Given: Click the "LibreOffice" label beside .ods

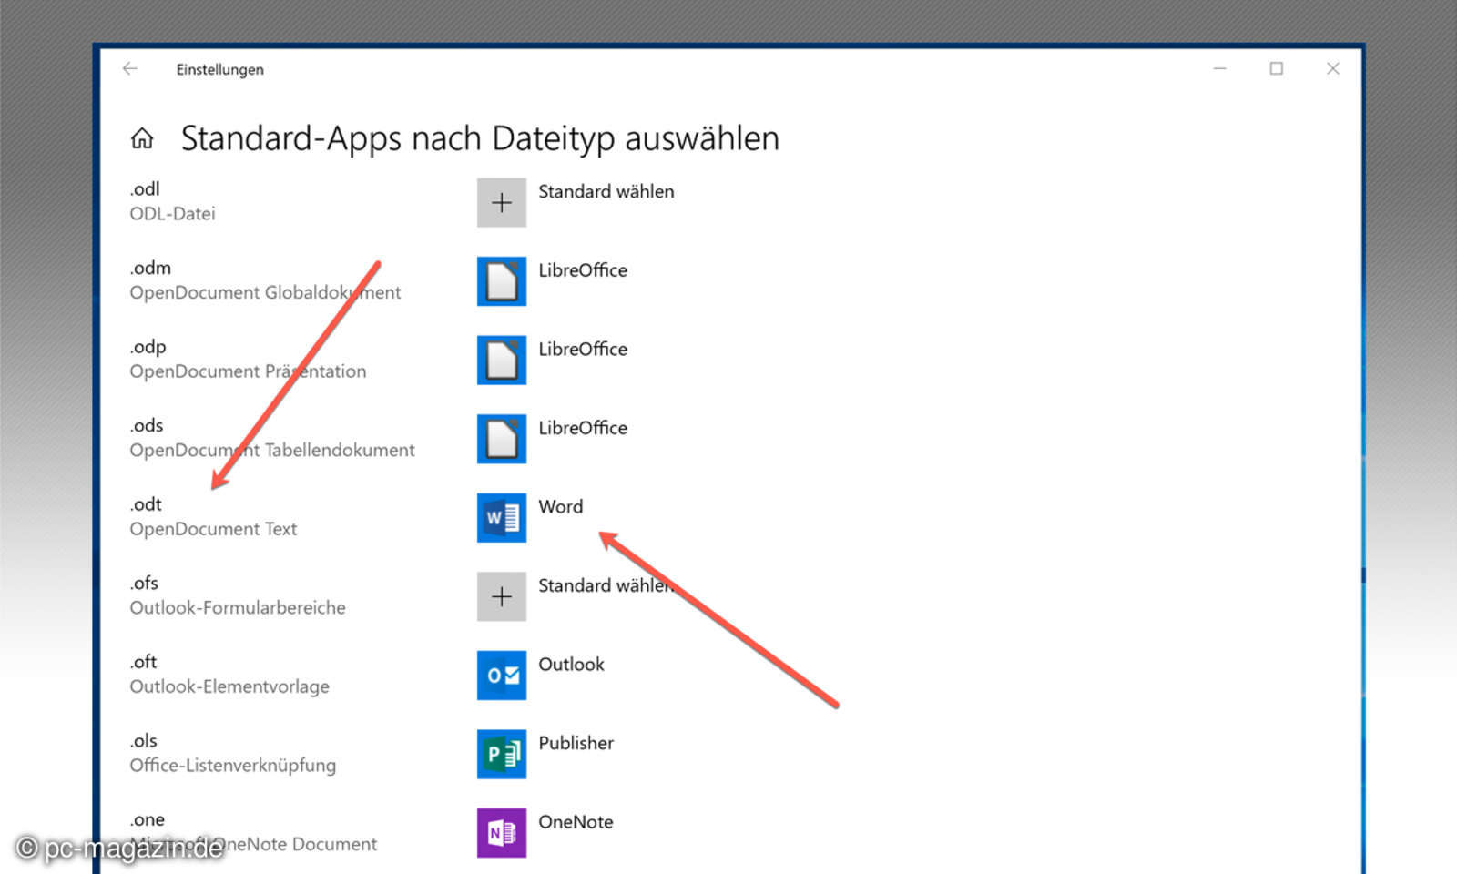Looking at the screenshot, I should pos(583,428).
